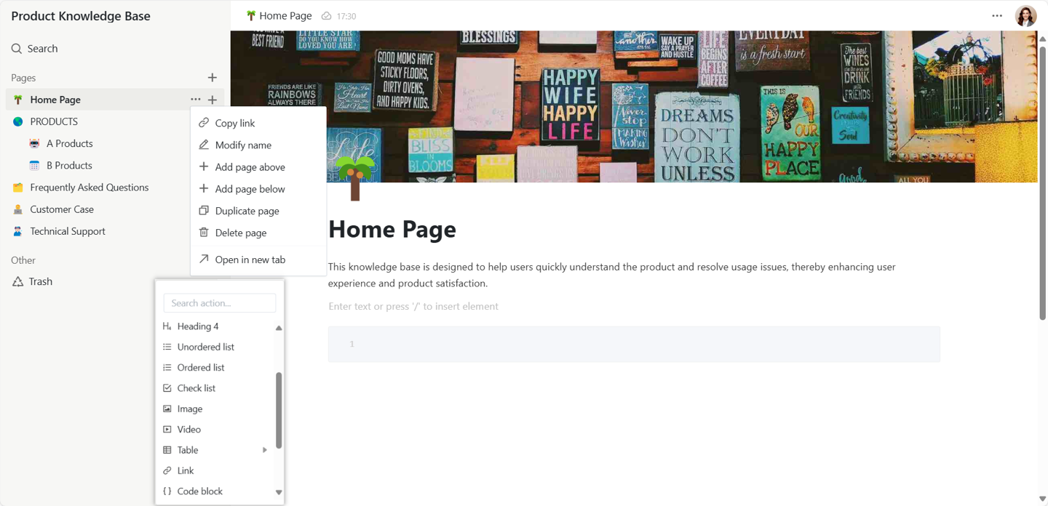Click the Heading 4 icon in action list

click(167, 326)
